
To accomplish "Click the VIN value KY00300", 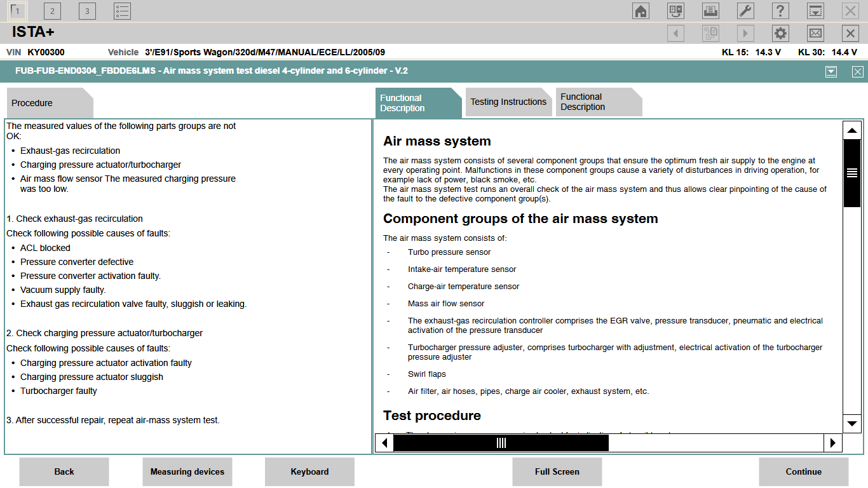I will click(46, 52).
